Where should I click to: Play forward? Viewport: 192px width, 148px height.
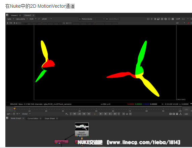[101, 114]
